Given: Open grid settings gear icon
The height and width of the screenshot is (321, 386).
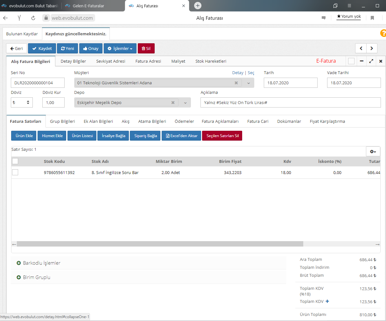Looking at the screenshot, I should click(373, 152).
